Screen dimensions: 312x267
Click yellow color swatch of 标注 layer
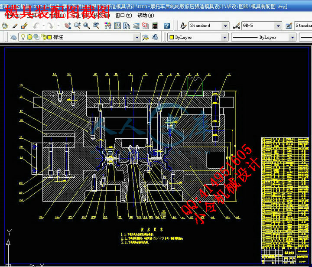click(x=49, y=37)
